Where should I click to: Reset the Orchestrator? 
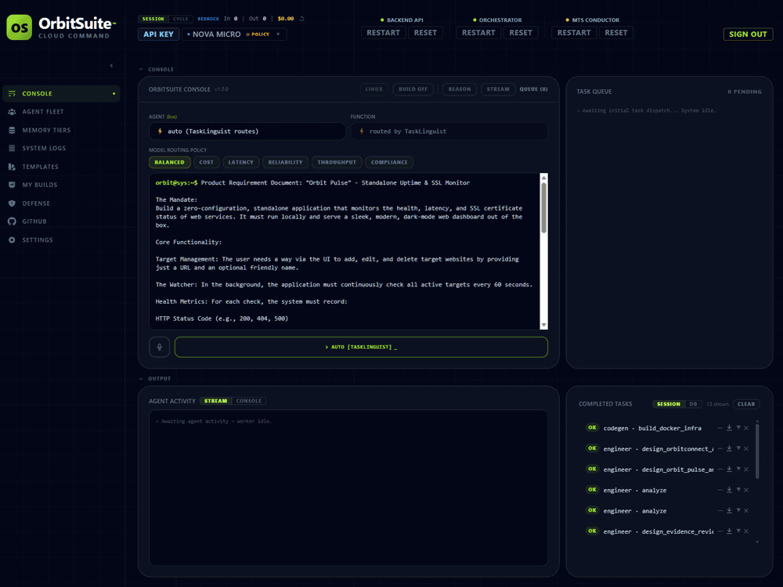coord(521,32)
